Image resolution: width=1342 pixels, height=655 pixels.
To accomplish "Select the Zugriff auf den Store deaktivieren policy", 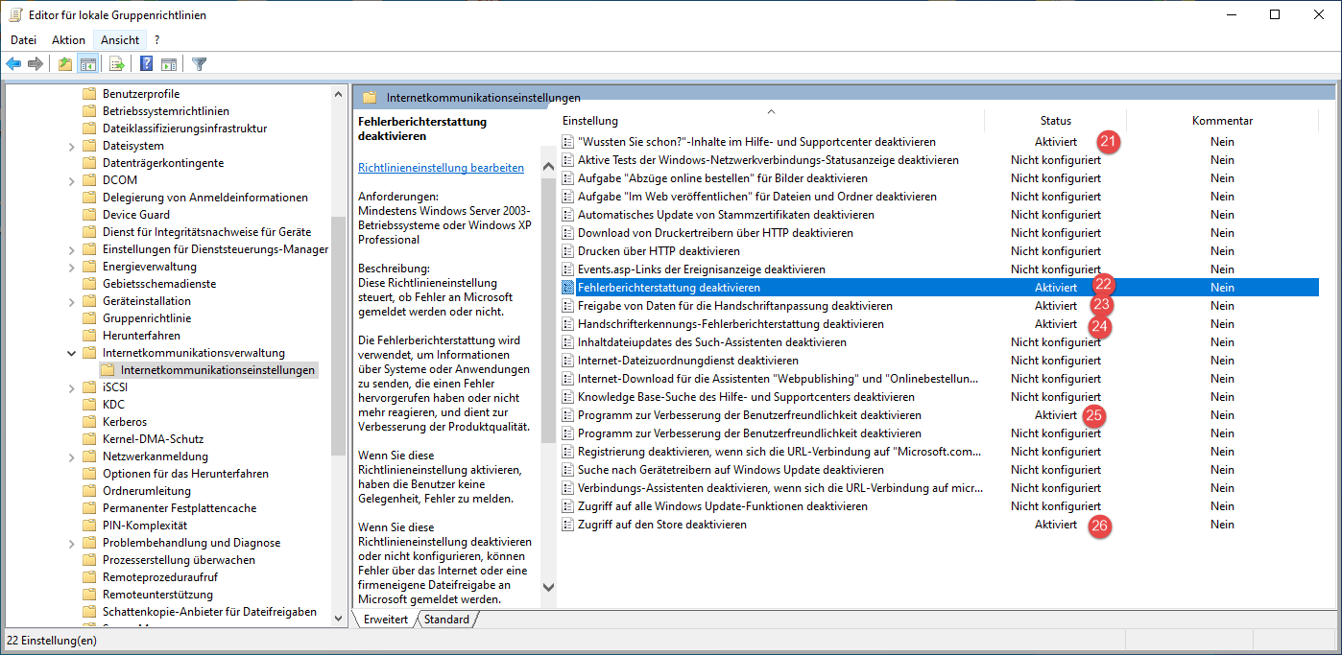I will coord(661,525).
